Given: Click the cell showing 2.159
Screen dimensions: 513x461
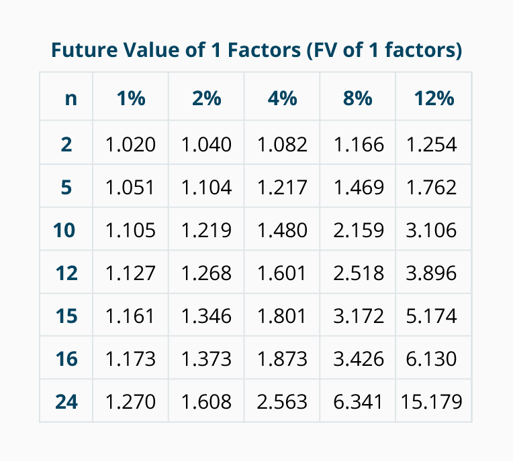Looking at the screenshot, I should click(x=359, y=230).
